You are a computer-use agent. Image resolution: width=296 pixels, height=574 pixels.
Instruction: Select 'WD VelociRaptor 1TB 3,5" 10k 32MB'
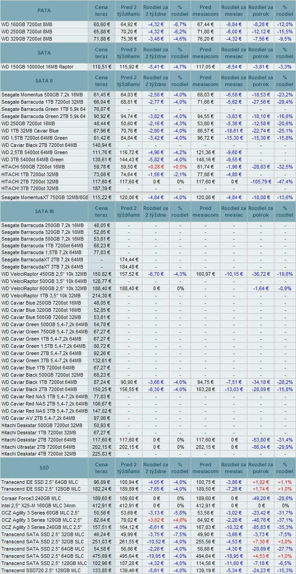coord(41,296)
